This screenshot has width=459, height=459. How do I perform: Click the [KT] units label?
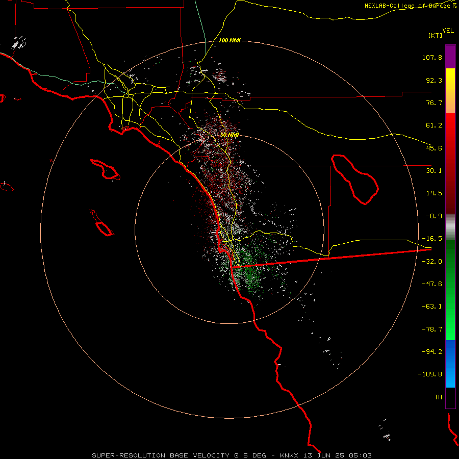point(436,35)
